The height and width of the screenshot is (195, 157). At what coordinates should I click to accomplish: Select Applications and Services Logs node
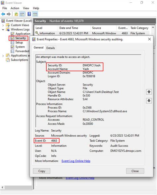pos(20,55)
